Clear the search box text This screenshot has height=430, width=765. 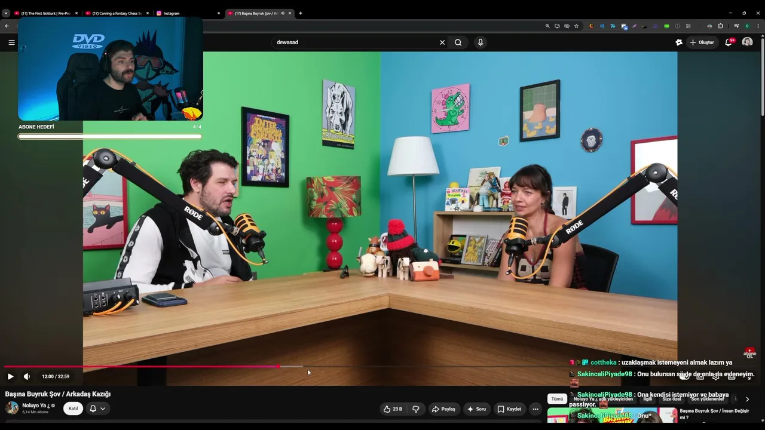pyautogui.click(x=442, y=42)
